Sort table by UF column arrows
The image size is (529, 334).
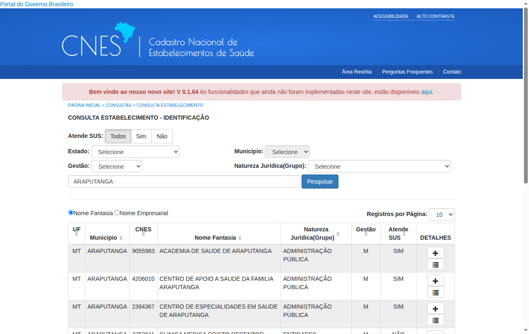[77, 234]
